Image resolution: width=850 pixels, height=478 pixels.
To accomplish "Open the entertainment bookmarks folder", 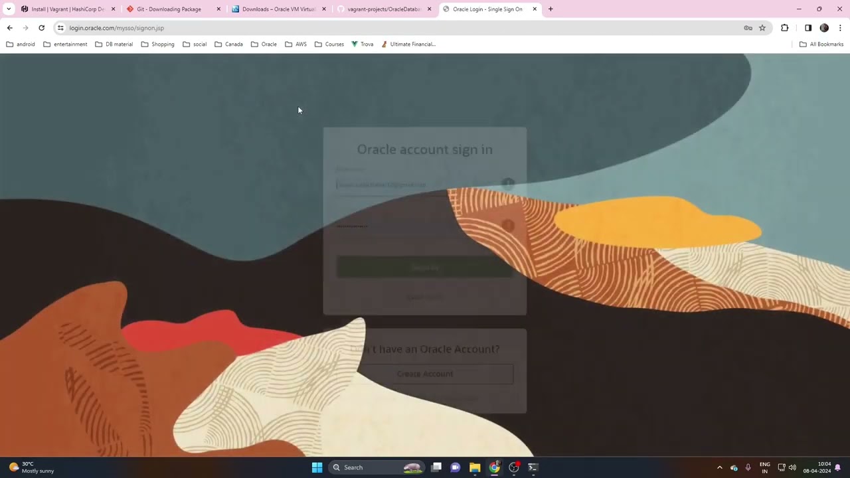I will (x=65, y=44).
